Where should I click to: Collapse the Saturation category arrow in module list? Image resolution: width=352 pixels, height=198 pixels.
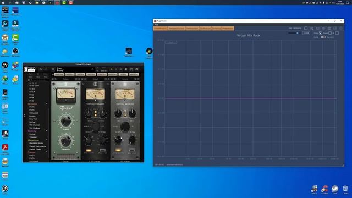47,104
